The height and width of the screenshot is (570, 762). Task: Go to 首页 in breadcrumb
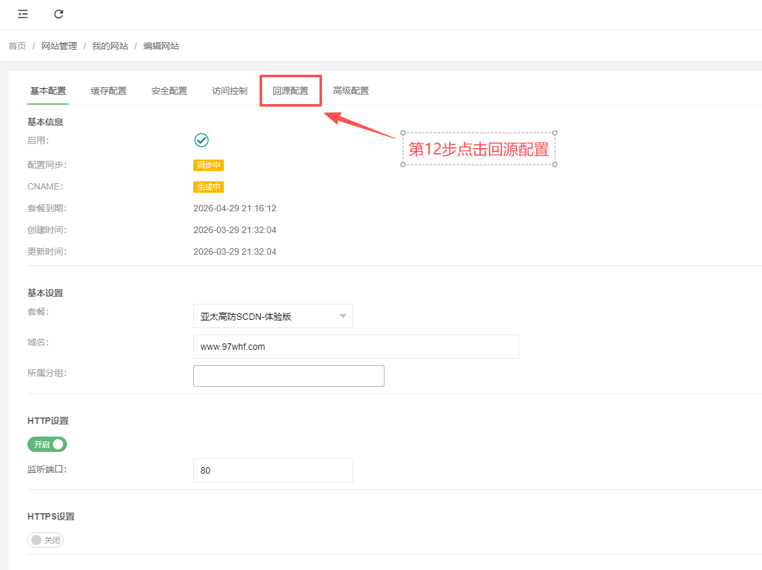[17, 46]
